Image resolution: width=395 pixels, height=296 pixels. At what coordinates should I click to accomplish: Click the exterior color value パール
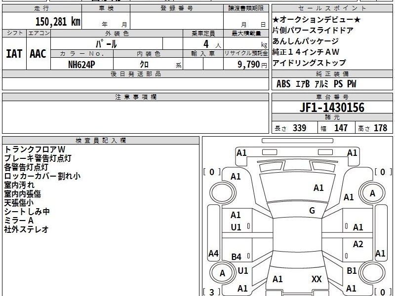106,44
